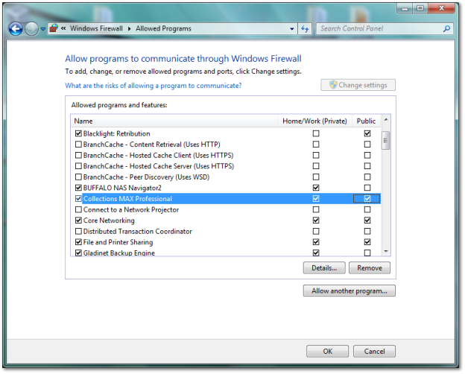465x374 pixels.
Task: Click Allow another program button
Action: click(349, 291)
